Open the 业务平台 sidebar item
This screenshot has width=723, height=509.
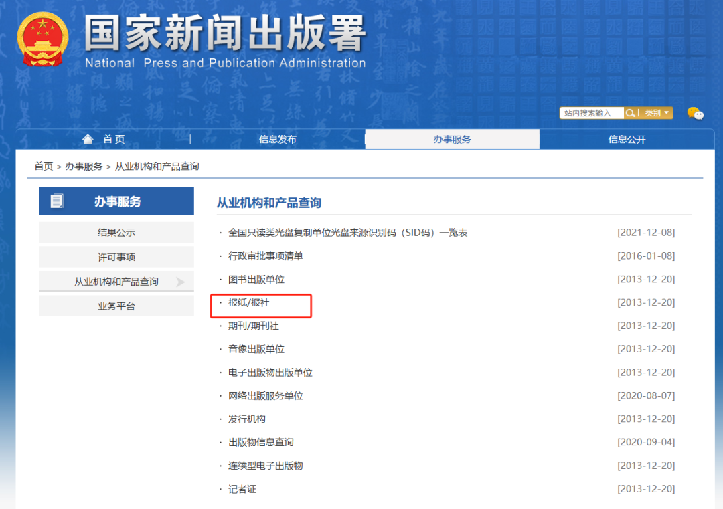(116, 306)
